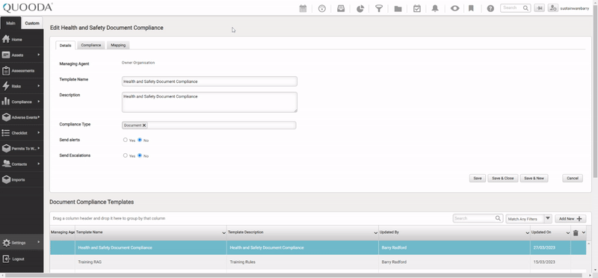Remove the Document tag from Compliance Type
This screenshot has width=598, height=278.
144,125
